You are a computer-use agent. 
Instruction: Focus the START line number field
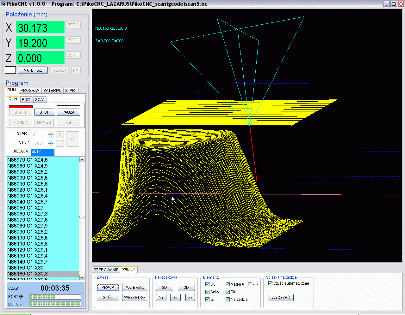tap(40, 134)
